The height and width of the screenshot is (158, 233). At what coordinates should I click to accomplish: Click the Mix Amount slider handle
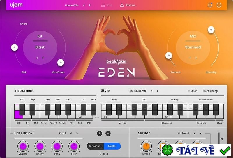[x=169, y=56]
